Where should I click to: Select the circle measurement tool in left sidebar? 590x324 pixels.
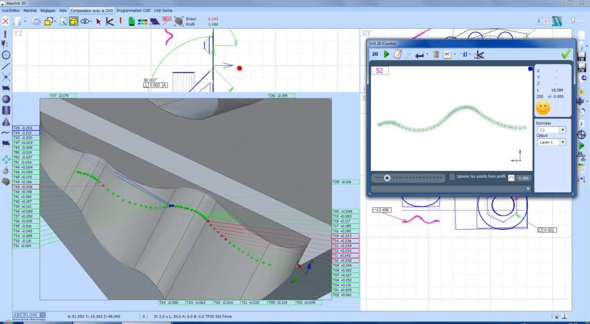(x=6, y=55)
